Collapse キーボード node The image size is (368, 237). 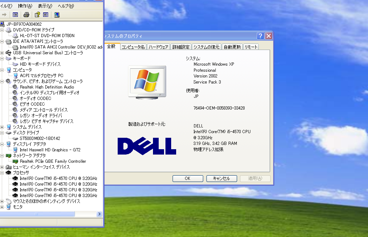point(2,59)
